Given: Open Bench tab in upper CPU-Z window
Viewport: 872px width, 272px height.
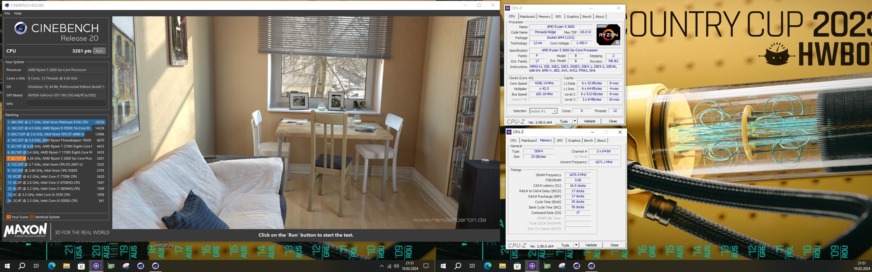Looking at the screenshot, I should [x=587, y=17].
